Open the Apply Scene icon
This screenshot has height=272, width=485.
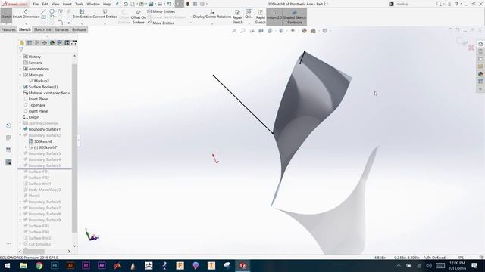click(313, 30)
